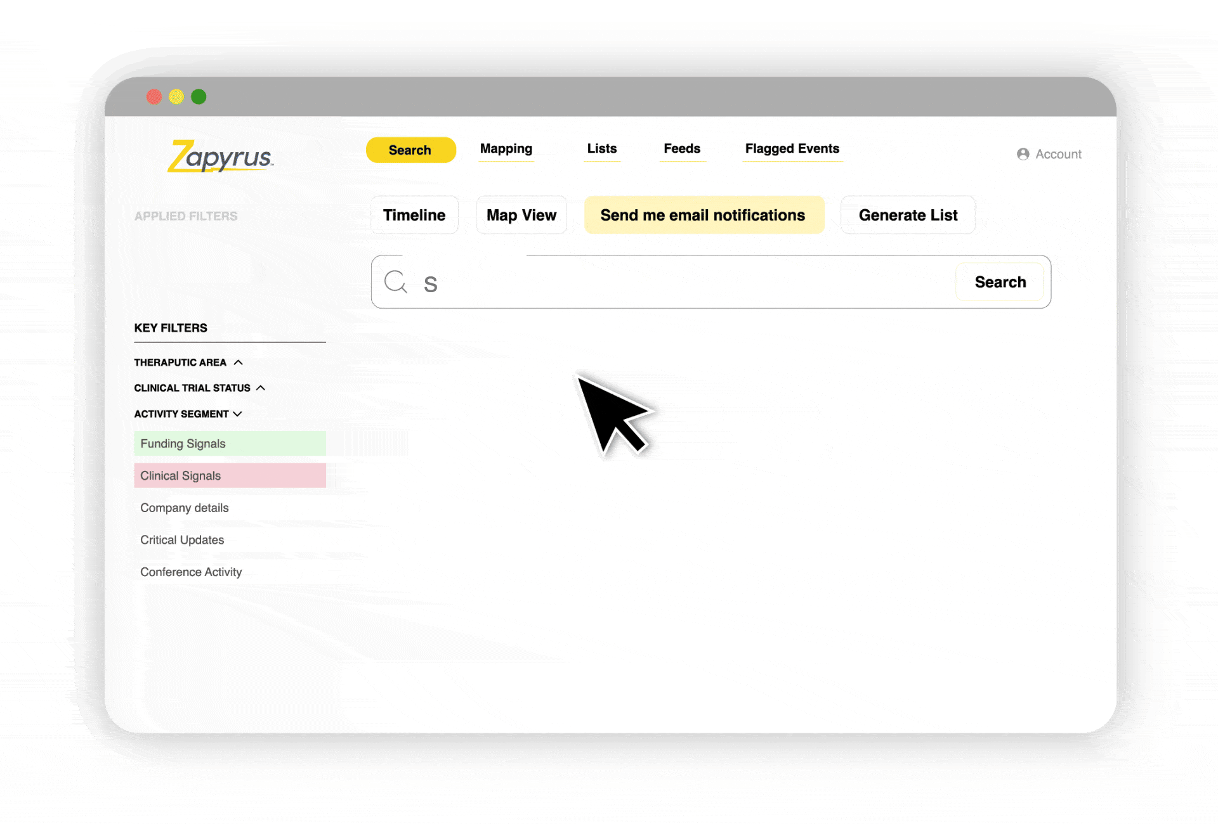The width and height of the screenshot is (1218, 824).
Task: Select the Critical Updates filter
Action: pos(182,540)
